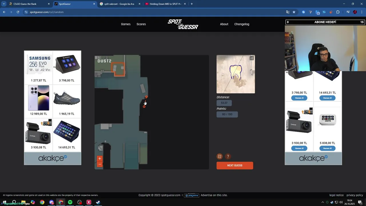This screenshot has width=366, height=206.
Task: Show hidden system tray icons
Action: pos(323,202)
